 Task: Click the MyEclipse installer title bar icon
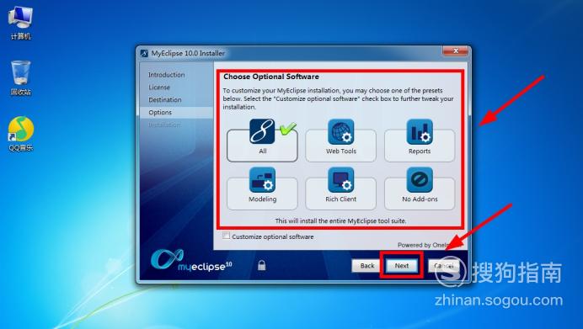[x=144, y=54]
